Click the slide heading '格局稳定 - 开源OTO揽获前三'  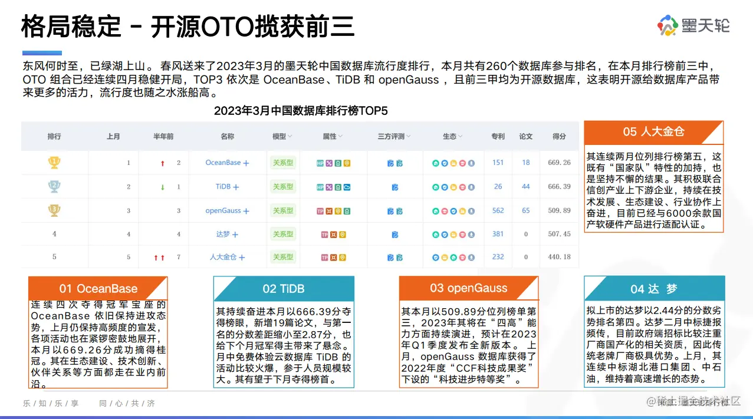[x=188, y=27]
